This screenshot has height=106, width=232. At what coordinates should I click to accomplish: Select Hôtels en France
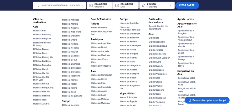point(128,42)
